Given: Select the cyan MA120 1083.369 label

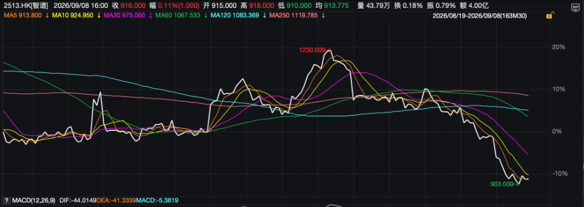Looking at the screenshot, I should click(234, 15).
